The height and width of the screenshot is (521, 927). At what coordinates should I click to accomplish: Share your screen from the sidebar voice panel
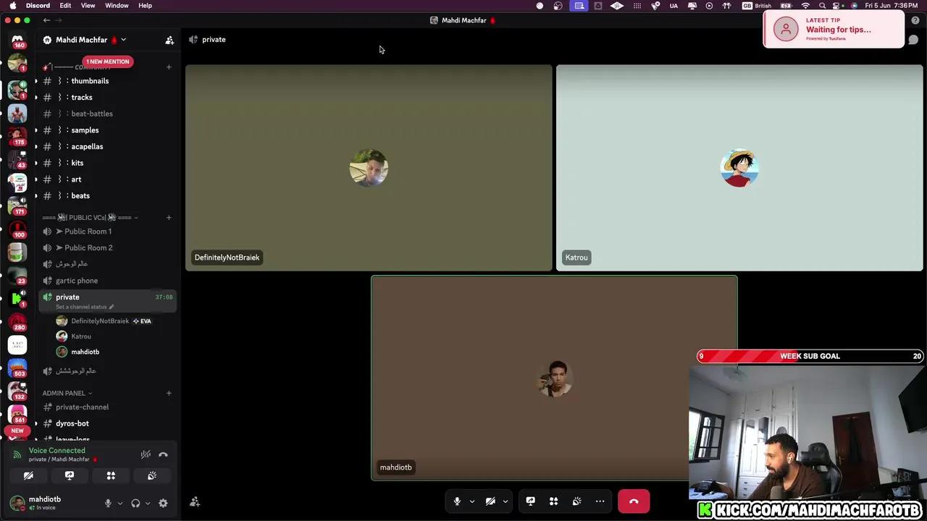(70, 475)
